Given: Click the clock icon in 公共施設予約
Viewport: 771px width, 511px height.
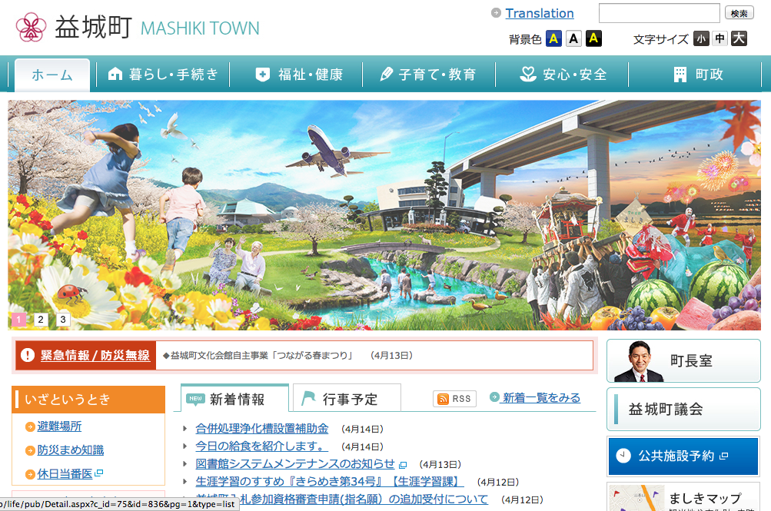Looking at the screenshot, I should click(x=623, y=456).
